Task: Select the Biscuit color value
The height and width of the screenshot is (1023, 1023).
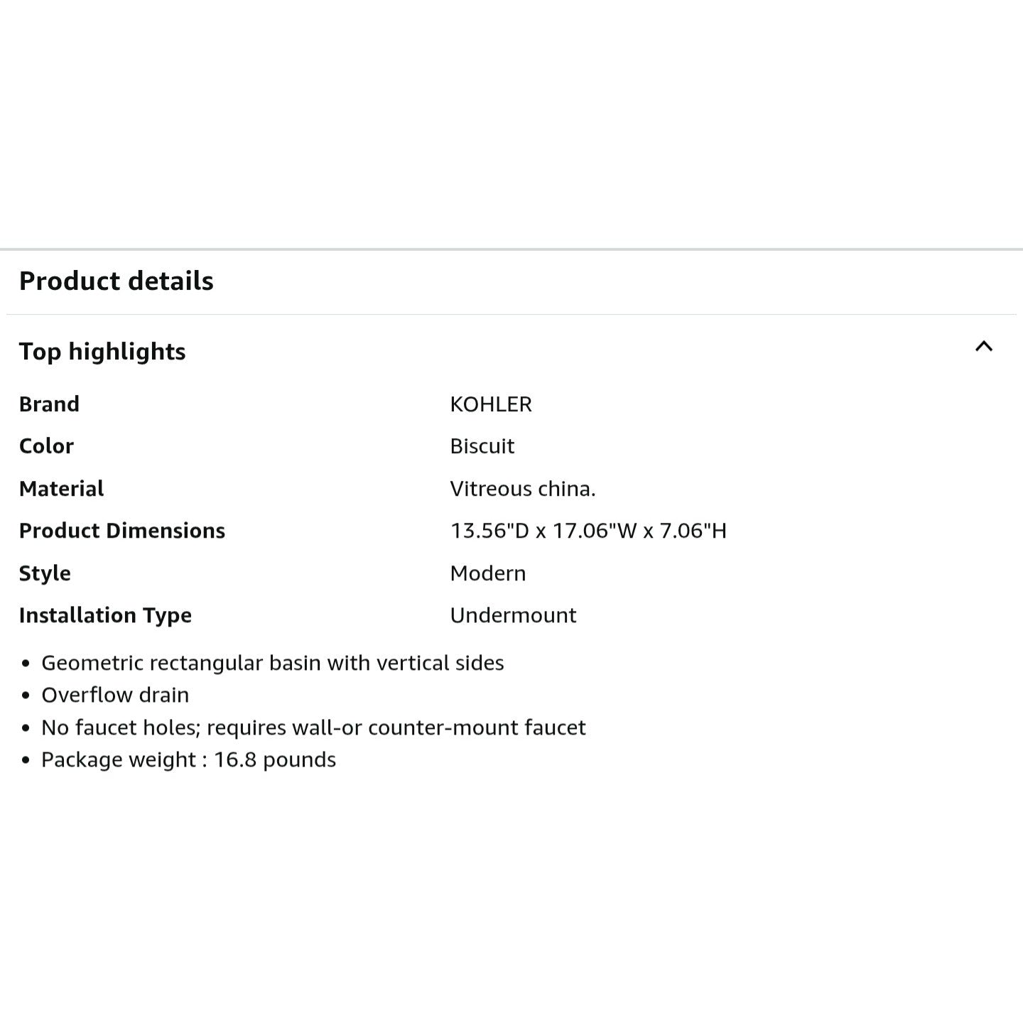Action: coord(482,446)
